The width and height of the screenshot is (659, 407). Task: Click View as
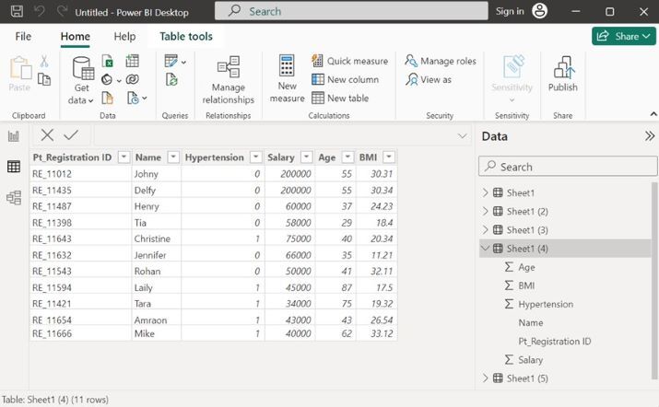point(429,79)
